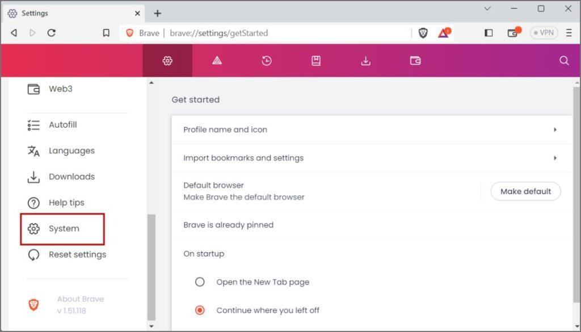Click sidebar scrollbar down arrow
This screenshot has width=581, height=332.
pos(151,326)
